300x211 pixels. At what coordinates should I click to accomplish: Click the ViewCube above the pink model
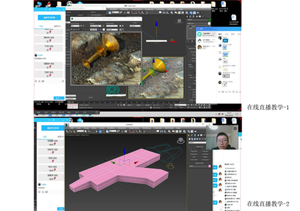[181, 141]
